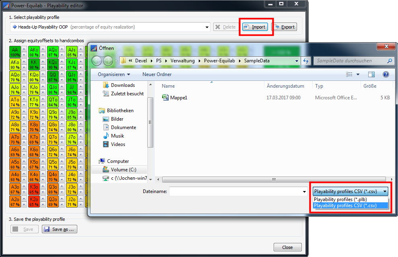The height and width of the screenshot is (257, 398).
Task: Click SampleData in the path breadcrumb
Action: click(257, 61)
